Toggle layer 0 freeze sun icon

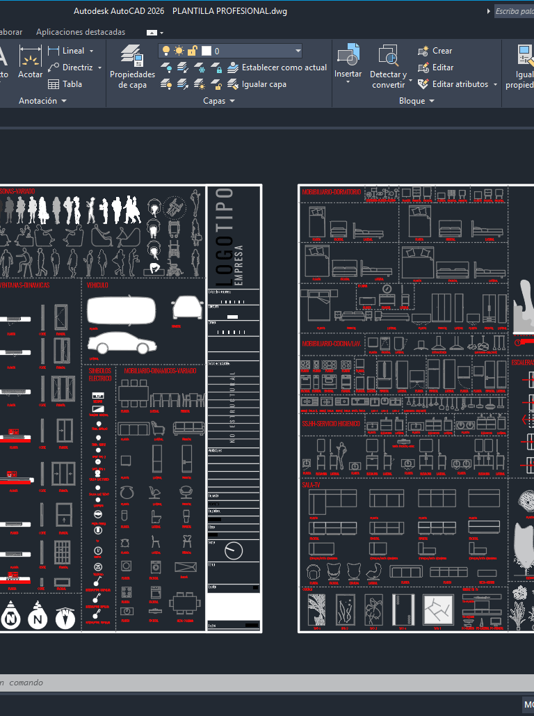click(179, 51)
